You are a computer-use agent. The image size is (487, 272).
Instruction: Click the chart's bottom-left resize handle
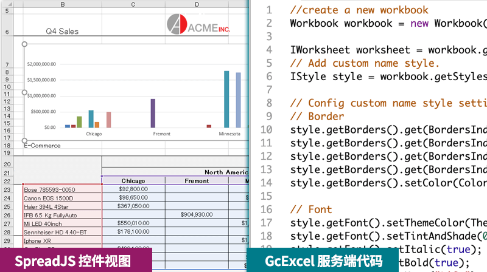(x=24, y=141)
